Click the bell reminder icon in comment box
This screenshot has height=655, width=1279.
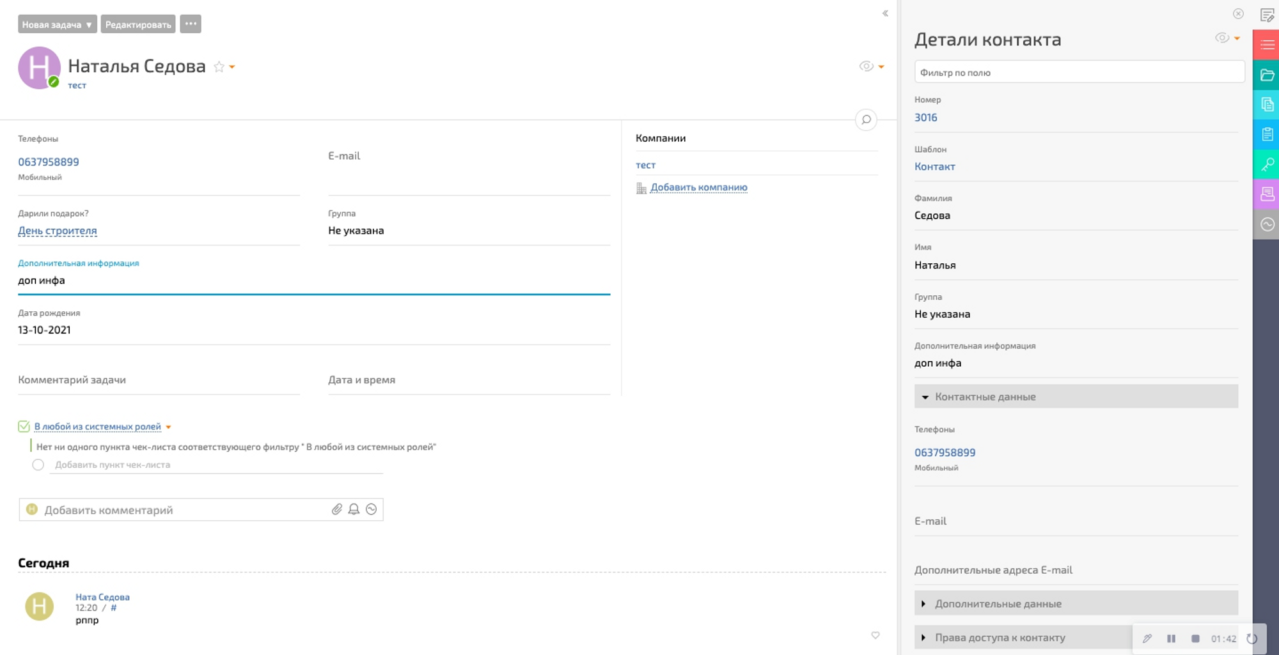click(354, 509)
